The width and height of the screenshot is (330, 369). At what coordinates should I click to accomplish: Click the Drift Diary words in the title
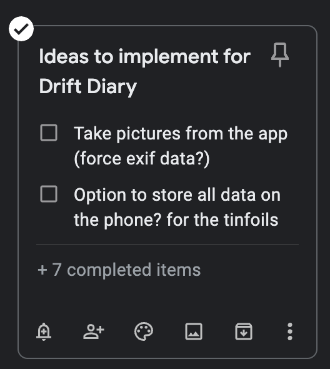tap(87, 87)
